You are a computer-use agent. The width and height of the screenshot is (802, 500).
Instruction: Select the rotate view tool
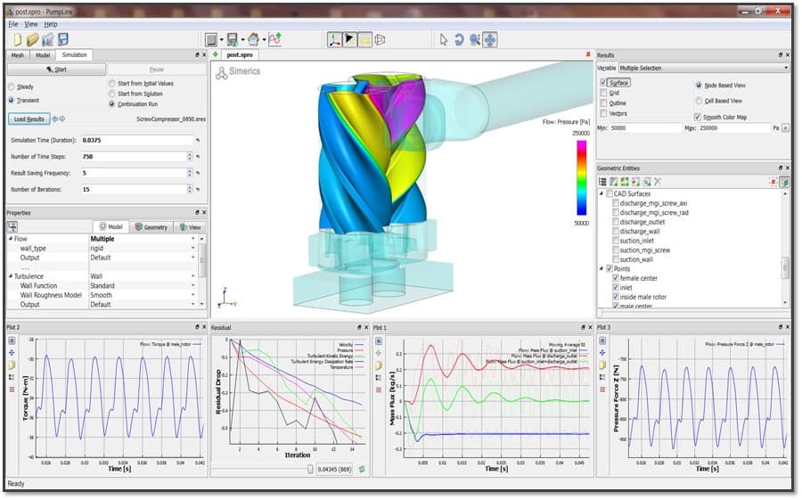(459, 39)
